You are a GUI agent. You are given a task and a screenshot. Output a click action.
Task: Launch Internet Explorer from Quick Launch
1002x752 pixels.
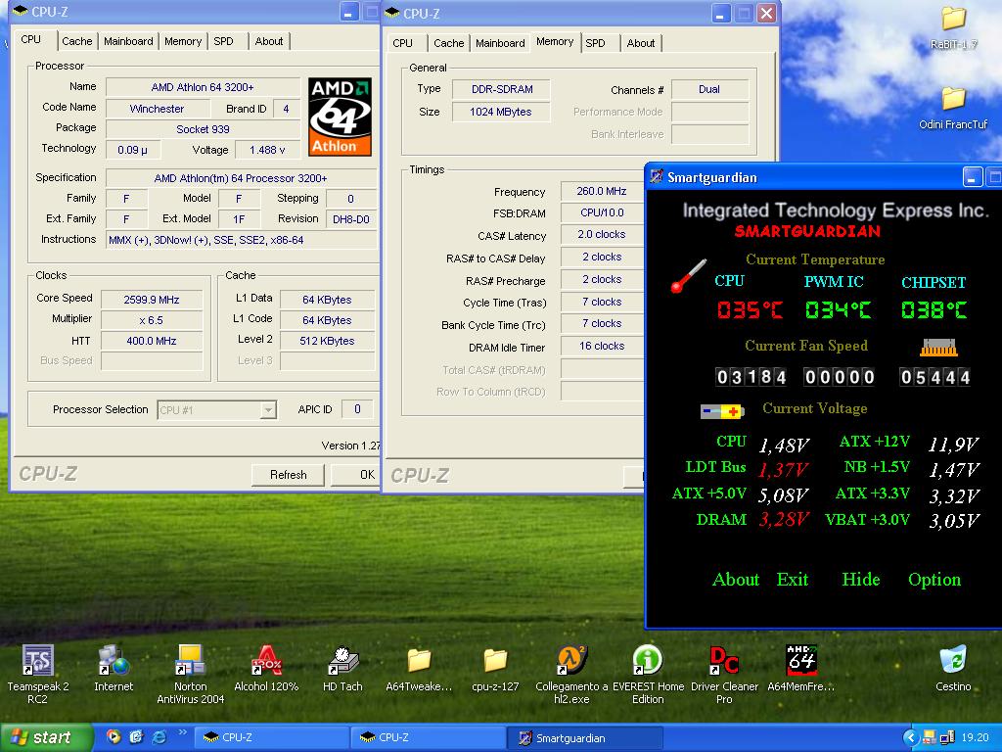pyautogui.click(x=159, y=737)
